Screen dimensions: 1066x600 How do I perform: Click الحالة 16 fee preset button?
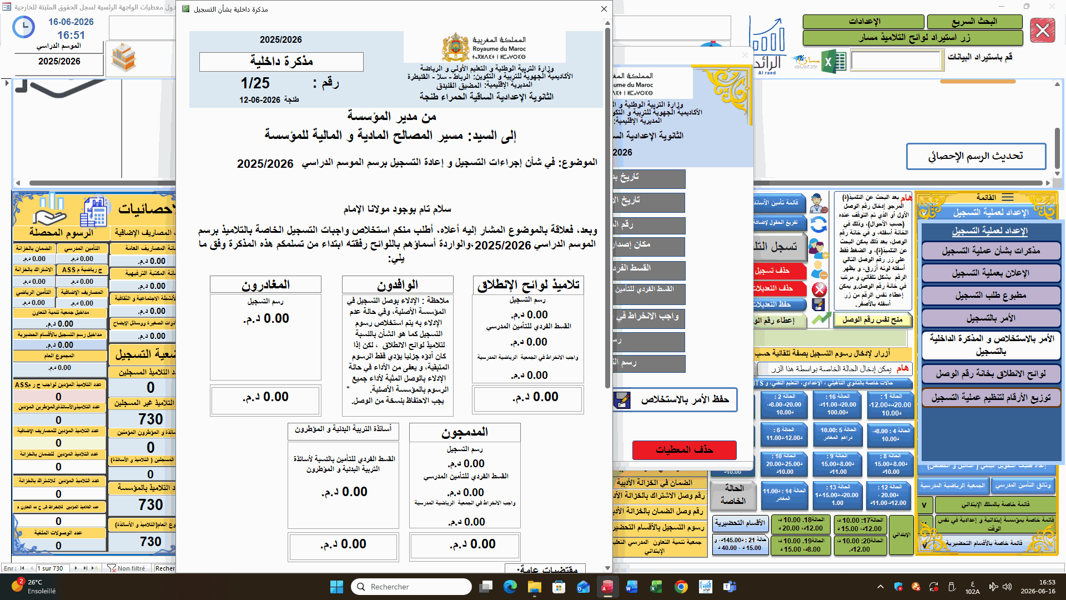click(x=838, y=404)
